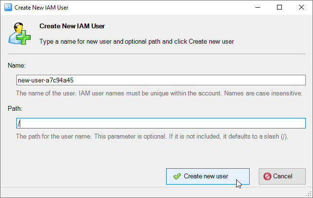Focus the Path input field
313x198 pixels.
pos(161,123)
